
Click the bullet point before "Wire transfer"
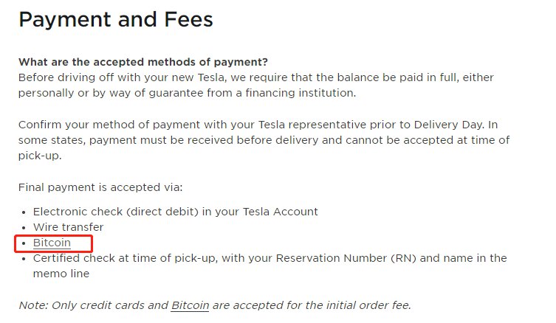coord(24,228)
